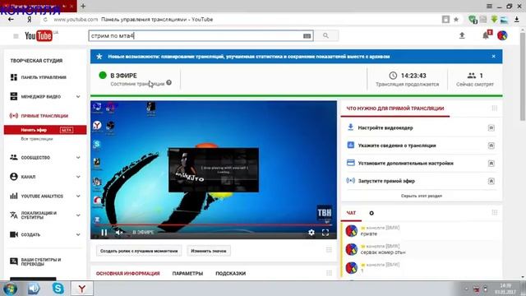Click the player red progress bar
Screen dimensions: 526x296
click(214, 224)
